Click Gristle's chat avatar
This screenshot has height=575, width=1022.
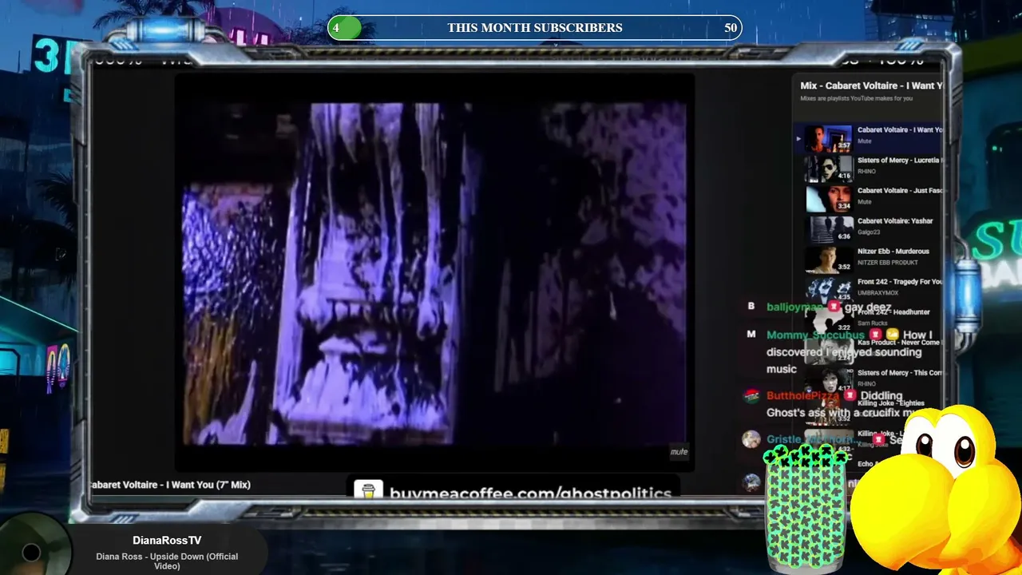point(751,439)
